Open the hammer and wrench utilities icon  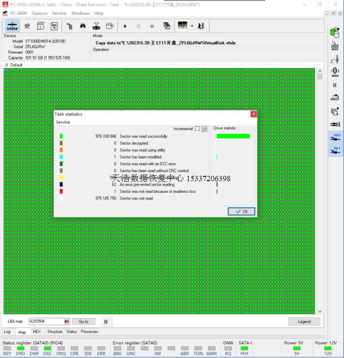click(x=27, y=26)
